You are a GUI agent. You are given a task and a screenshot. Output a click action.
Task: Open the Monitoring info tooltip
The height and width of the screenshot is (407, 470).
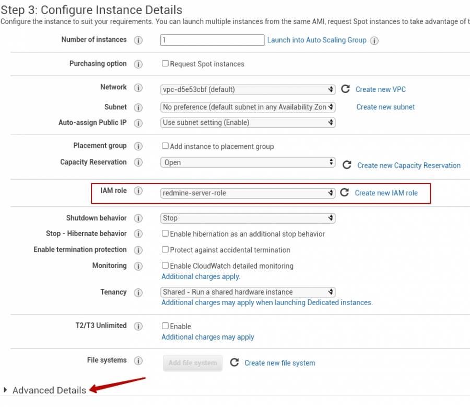[138, 266]
